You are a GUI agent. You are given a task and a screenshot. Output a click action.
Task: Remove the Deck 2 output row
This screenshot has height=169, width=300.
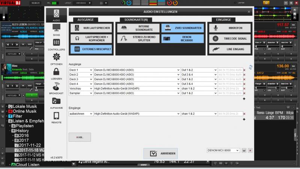(244, 75)
